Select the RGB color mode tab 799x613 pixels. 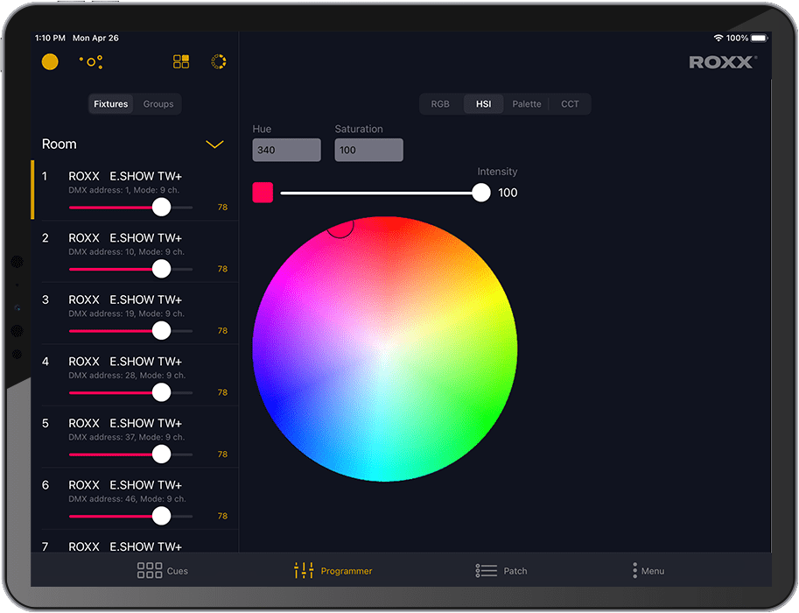pyautogui.click(x=440, y=104)
